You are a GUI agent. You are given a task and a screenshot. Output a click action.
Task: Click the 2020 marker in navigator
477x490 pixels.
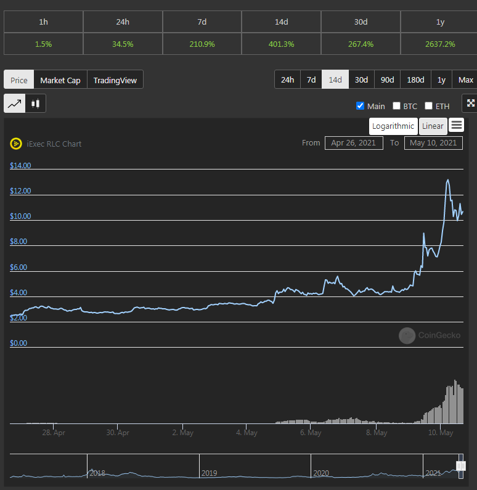click(321, 473)
